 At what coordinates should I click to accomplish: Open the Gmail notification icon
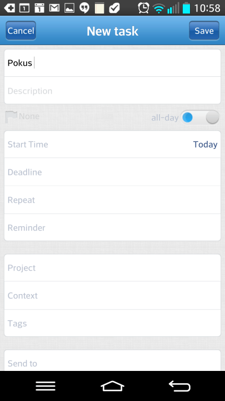pyautogui.click(x=54, y=8)
